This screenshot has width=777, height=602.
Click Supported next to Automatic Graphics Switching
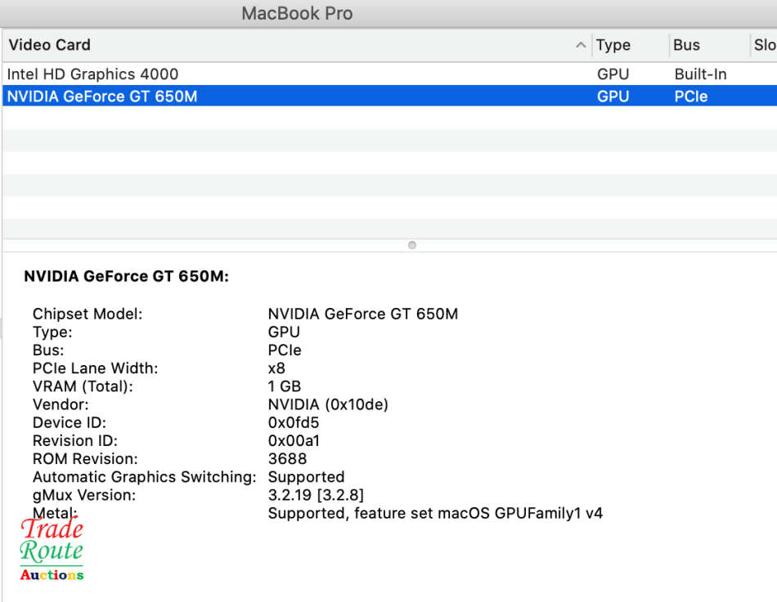[x=306, y=476]
